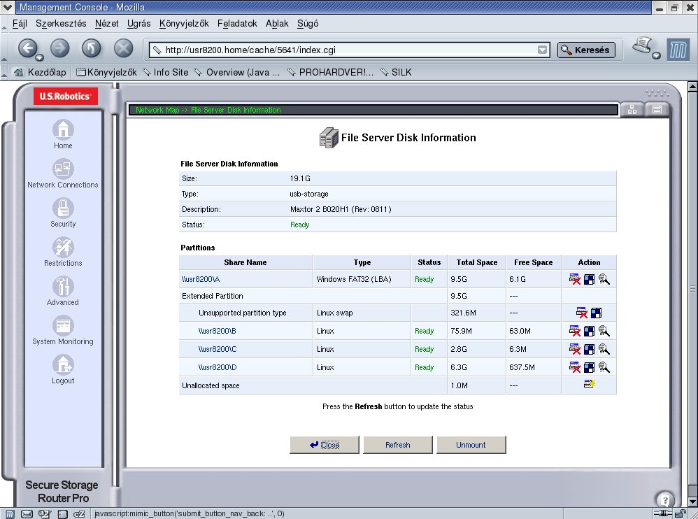Open the Security section icon

pos(63,208)
